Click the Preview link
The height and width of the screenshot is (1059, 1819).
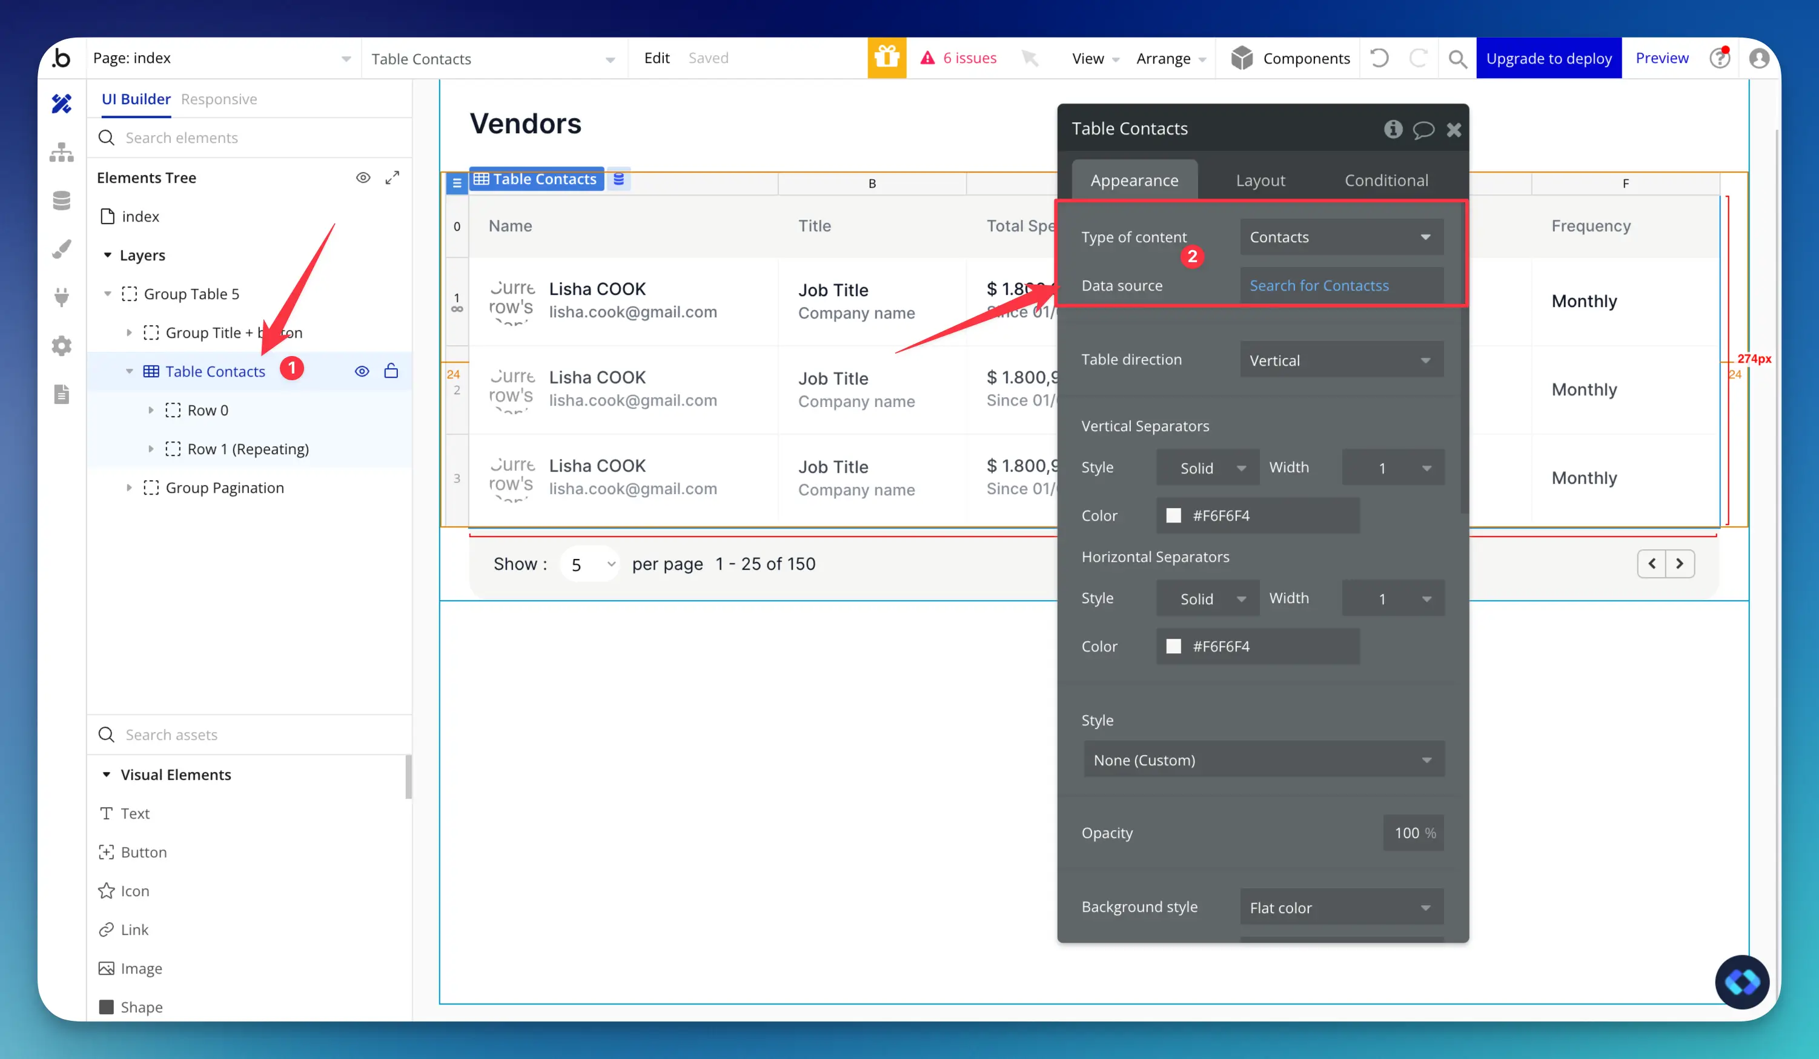tap(1662, 58)
